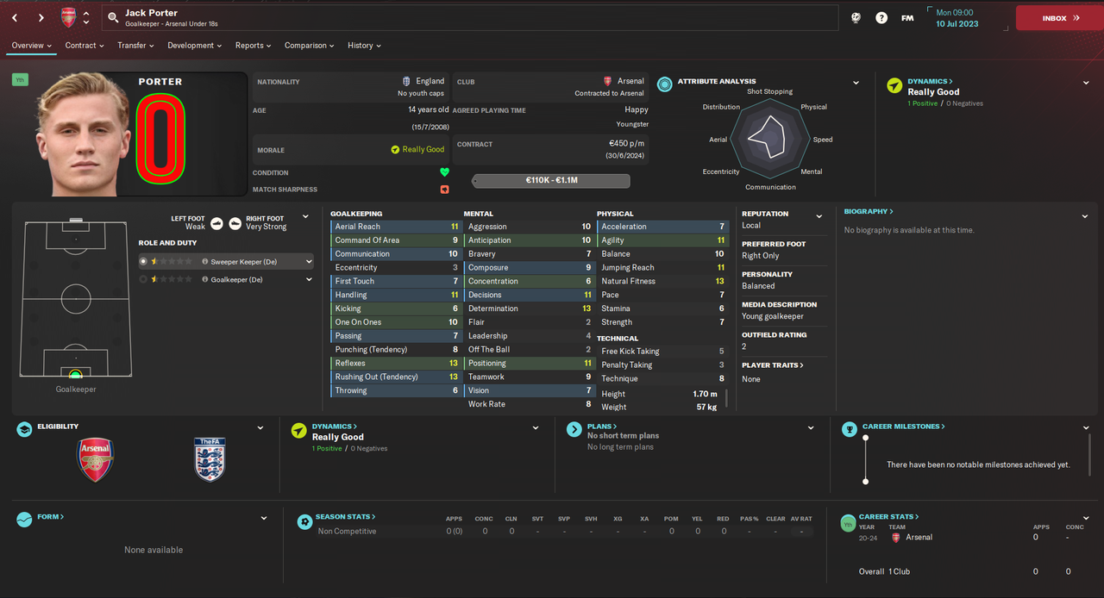Click the Career Milestones trophy icon

coord(848,428)
